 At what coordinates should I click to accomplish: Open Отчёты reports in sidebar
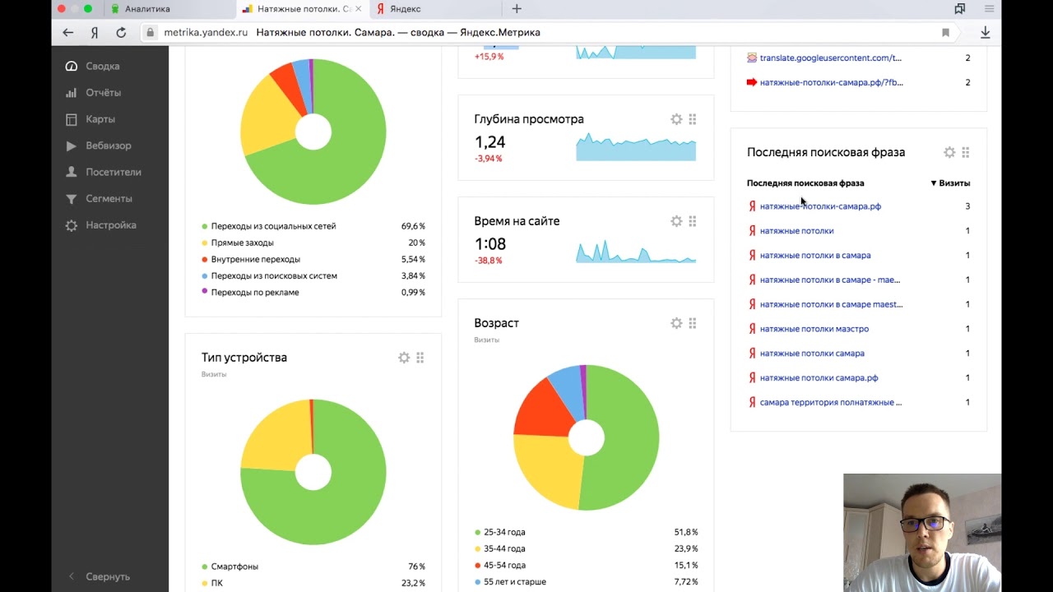coord(103,93)
